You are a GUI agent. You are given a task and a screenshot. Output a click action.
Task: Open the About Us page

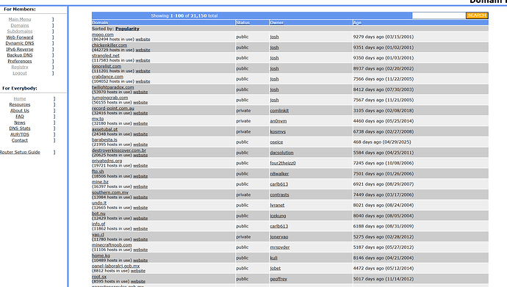click(20, 110)
